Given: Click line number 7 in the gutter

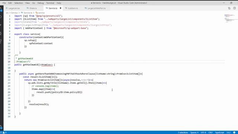Looking at the screenshot, I should (x=10, y=34).
